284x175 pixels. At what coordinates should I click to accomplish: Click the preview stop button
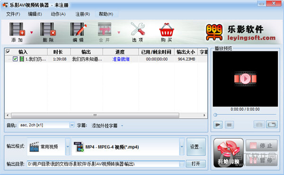229,125
